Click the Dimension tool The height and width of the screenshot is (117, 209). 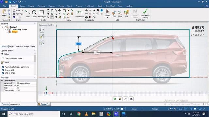coord(79,14)
